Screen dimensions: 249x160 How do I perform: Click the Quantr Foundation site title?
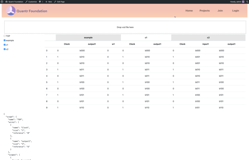pyautogui.click(x=32, y=11)
